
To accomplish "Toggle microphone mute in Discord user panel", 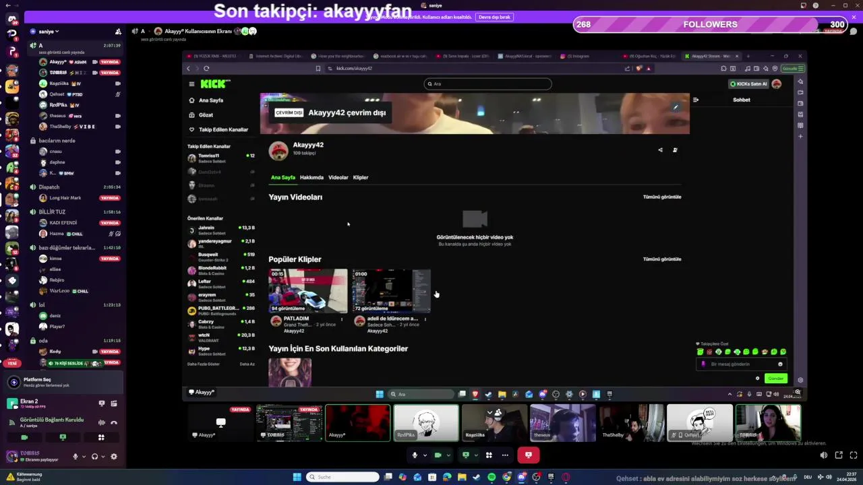I will tap(76, 457).
